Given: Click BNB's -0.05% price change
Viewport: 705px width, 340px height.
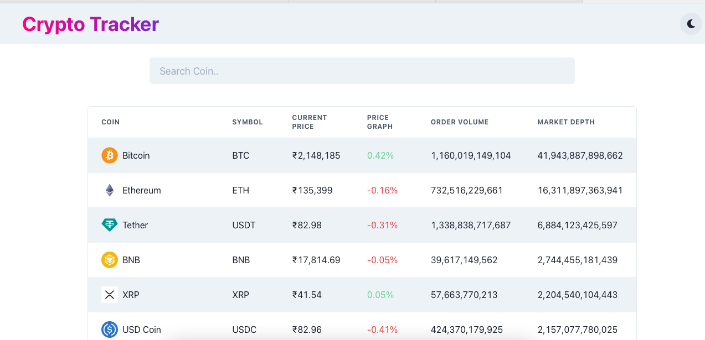Looking at the screenshot, I should [382, 260].
